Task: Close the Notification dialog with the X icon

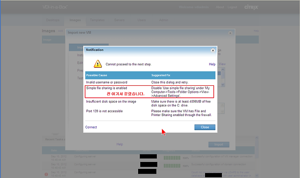Action: pos(213,50)
